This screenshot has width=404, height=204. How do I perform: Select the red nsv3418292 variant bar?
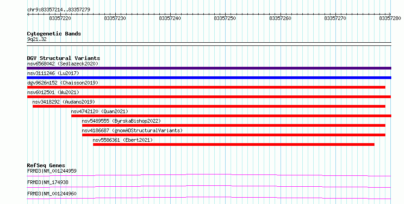click(x=209, y=106)
